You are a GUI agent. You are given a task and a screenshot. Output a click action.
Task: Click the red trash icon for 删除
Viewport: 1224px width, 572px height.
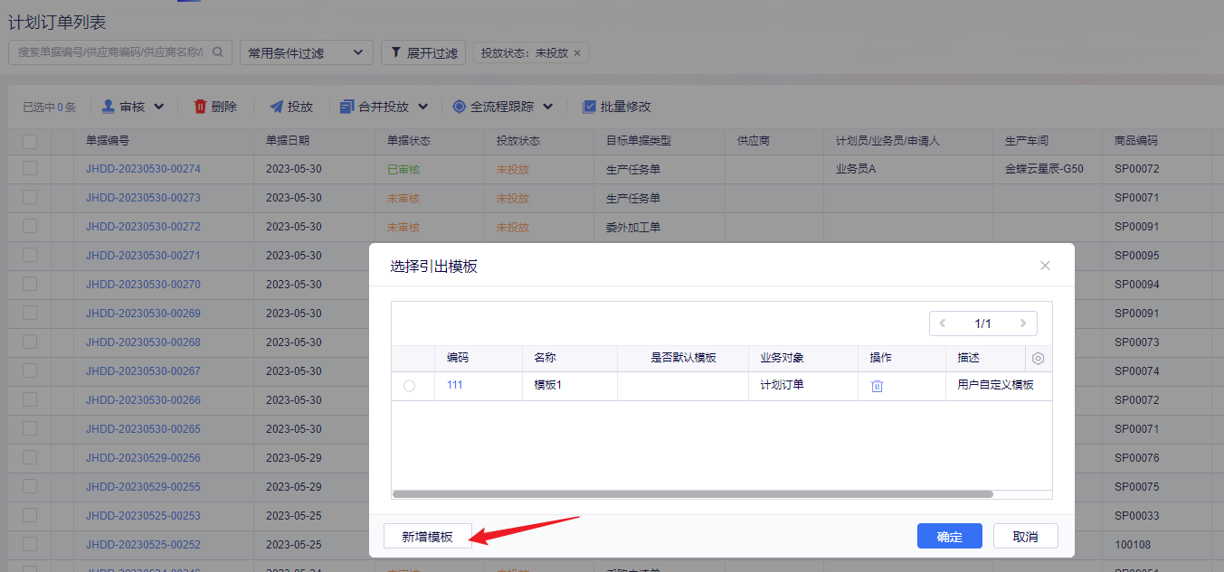pyautogui.click(x=201, y=107)
